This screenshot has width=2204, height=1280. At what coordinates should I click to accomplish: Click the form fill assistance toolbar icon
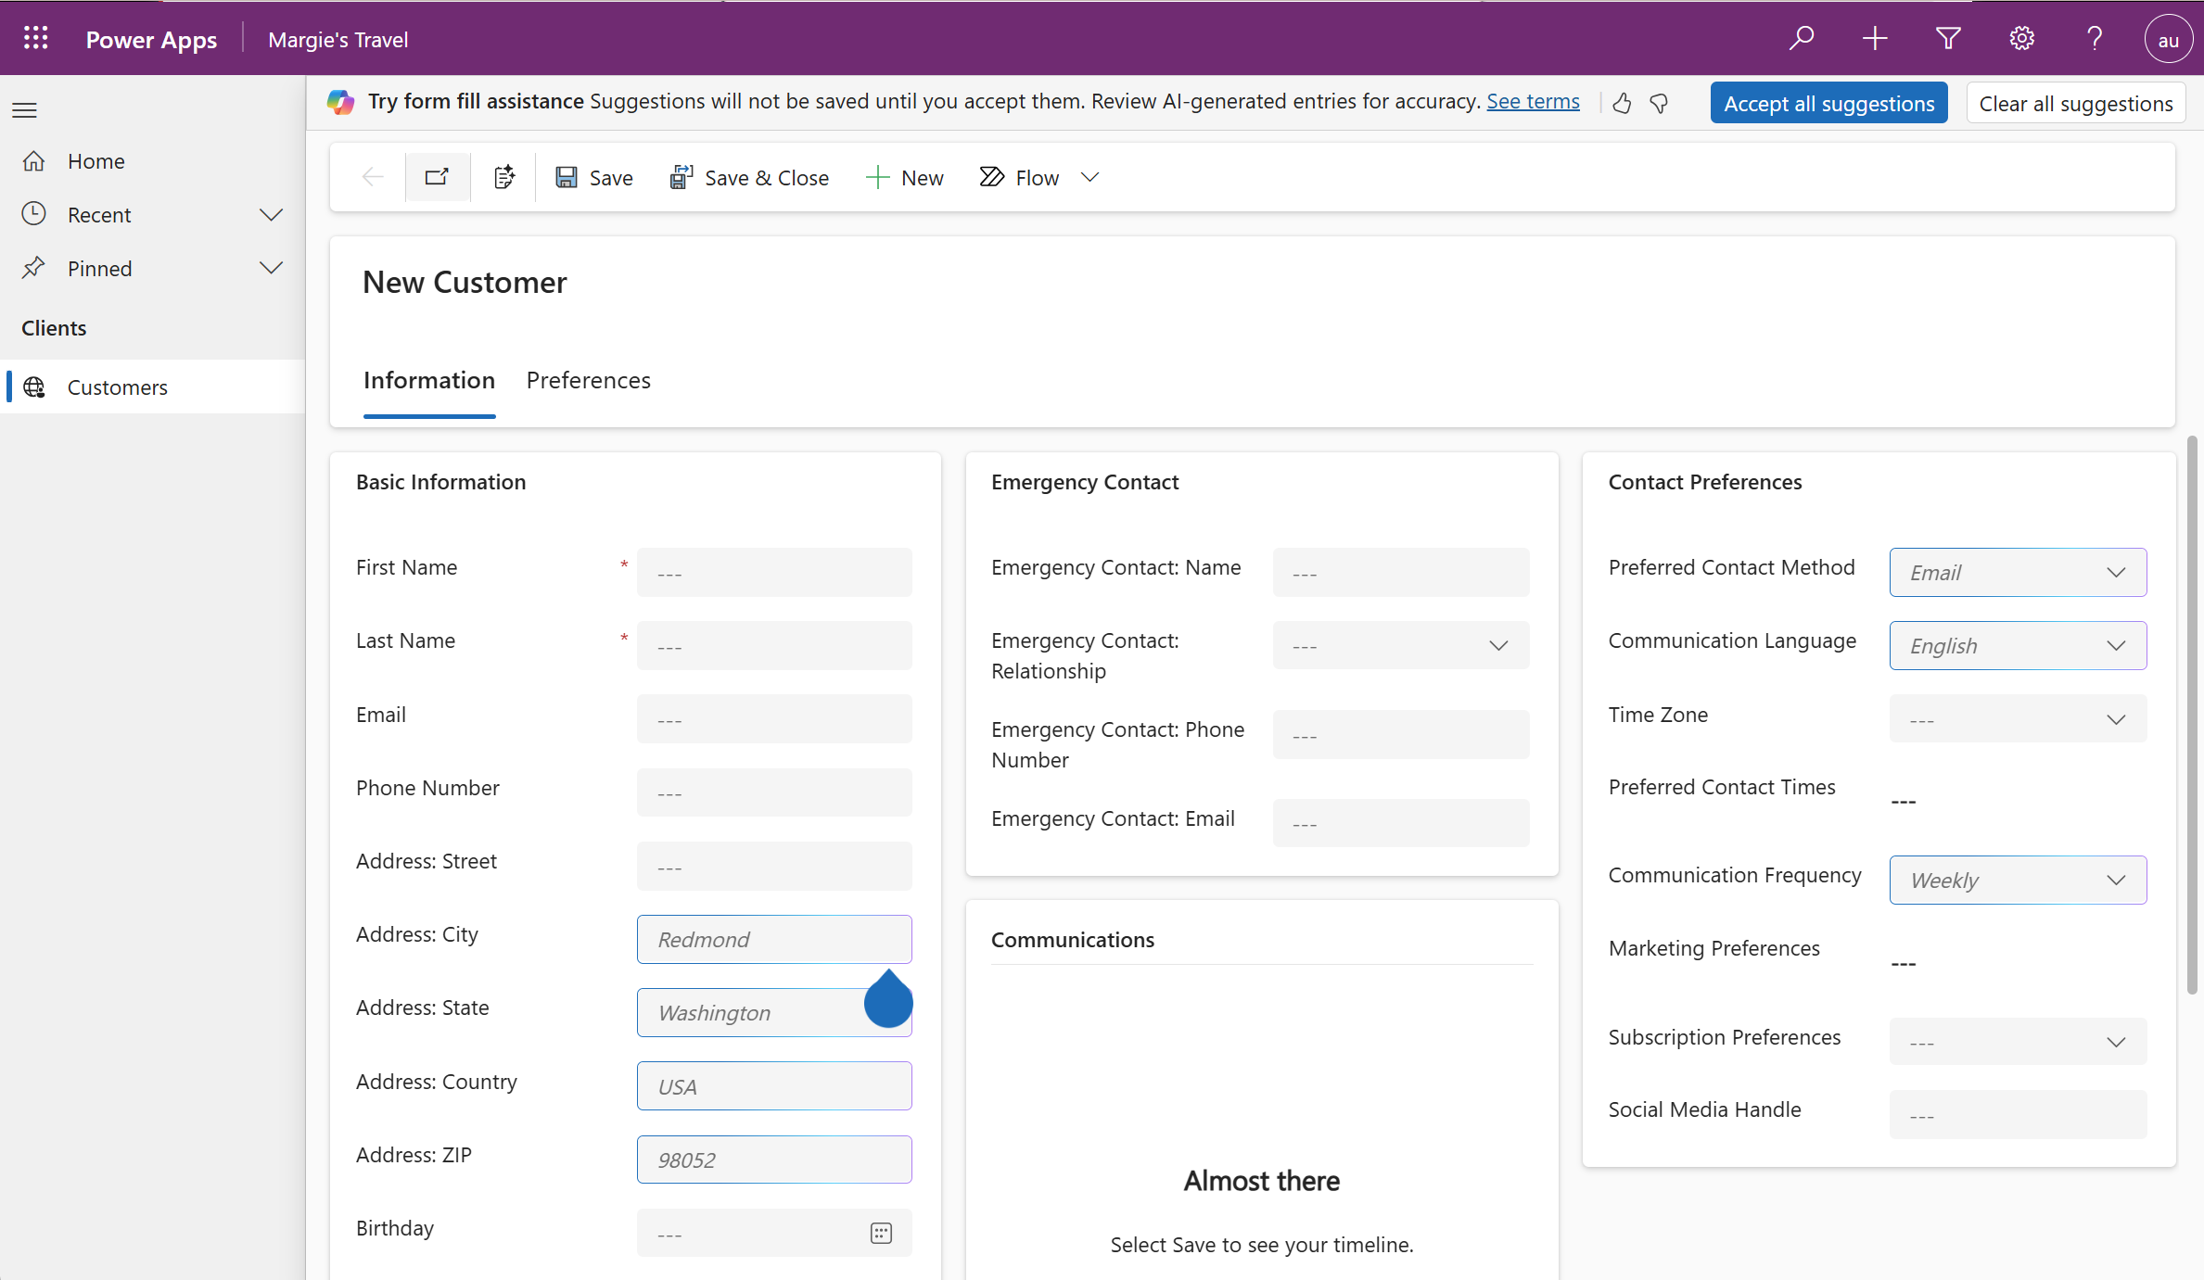tap(503, 176)
